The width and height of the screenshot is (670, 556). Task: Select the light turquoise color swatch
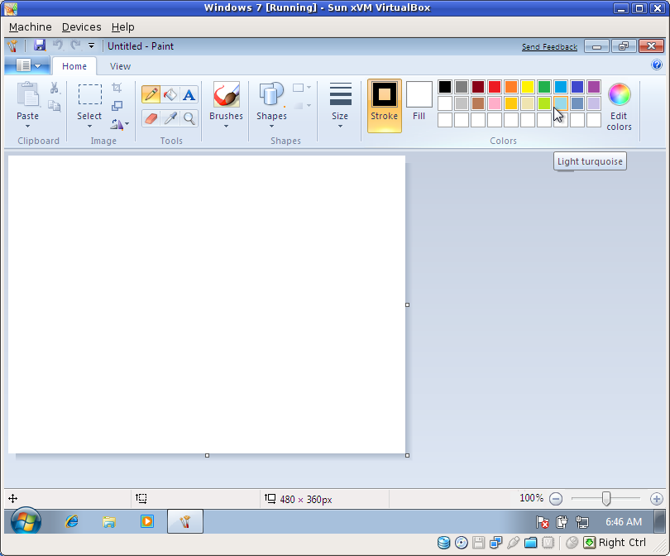click(x=560, y=103)
